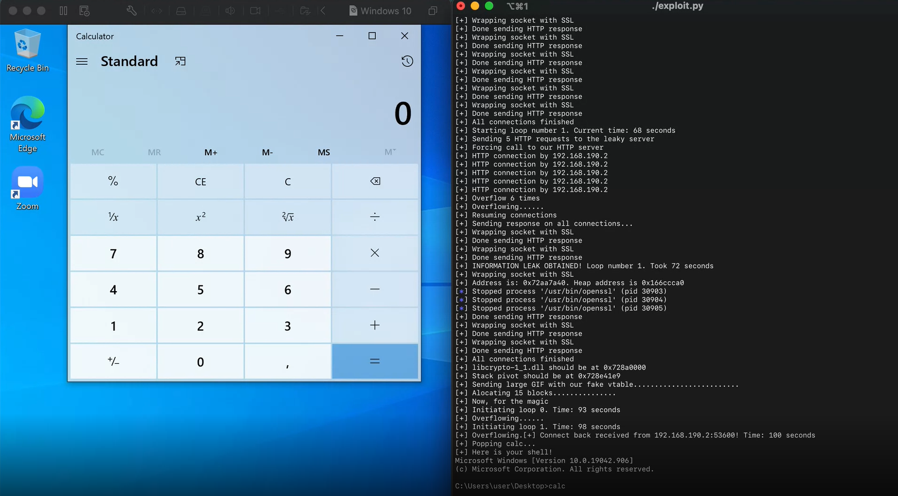The height and width of the screenshot is (496, 898).
Task: Click the square root key
Action: coord(288,217)
